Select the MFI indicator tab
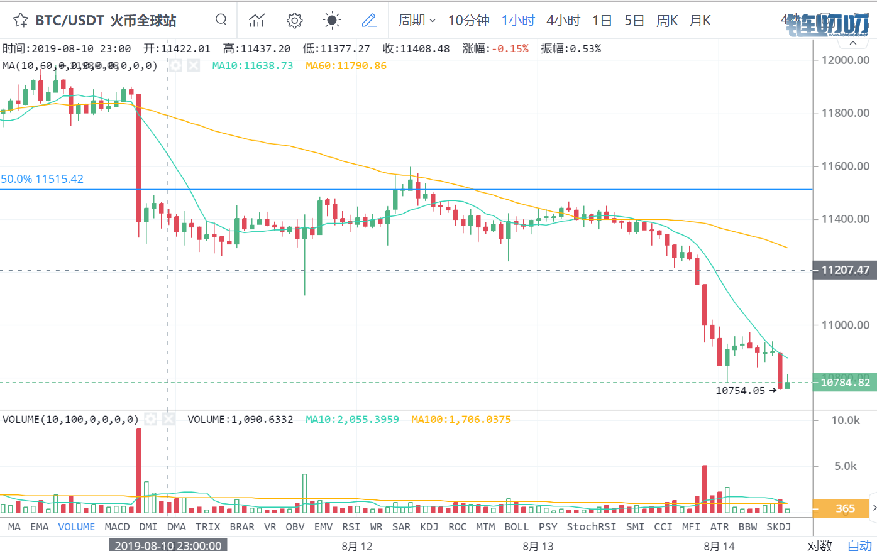This screenshot has width=877, height=551. [x=691, y=526]
